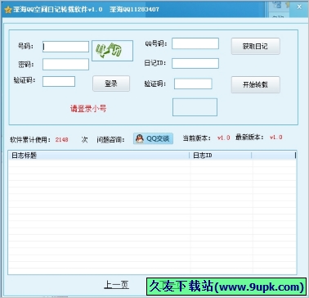Click the QQ号码 input field
The height and width of the screenshot is (298, 309).
point(195,43)
